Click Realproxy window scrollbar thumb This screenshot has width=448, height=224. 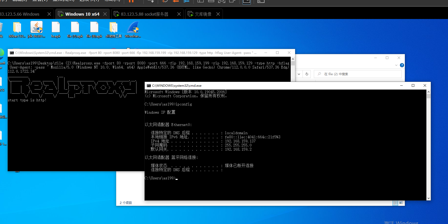pos(293,63)
